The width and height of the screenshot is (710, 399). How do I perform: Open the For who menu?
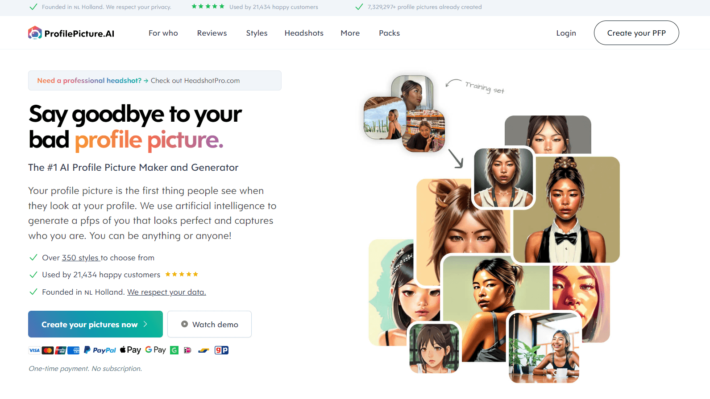point(163,33)
